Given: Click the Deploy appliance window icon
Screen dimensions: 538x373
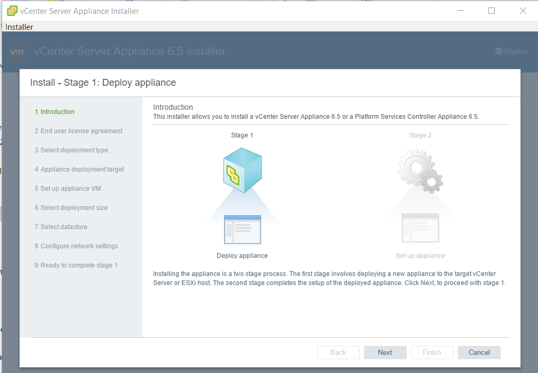Looking at the screenshot, I should (242, 230).
